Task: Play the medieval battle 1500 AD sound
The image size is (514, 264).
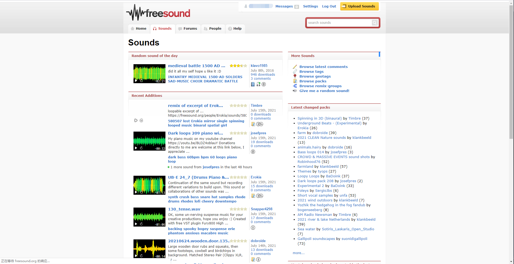Action: (136, 80)
